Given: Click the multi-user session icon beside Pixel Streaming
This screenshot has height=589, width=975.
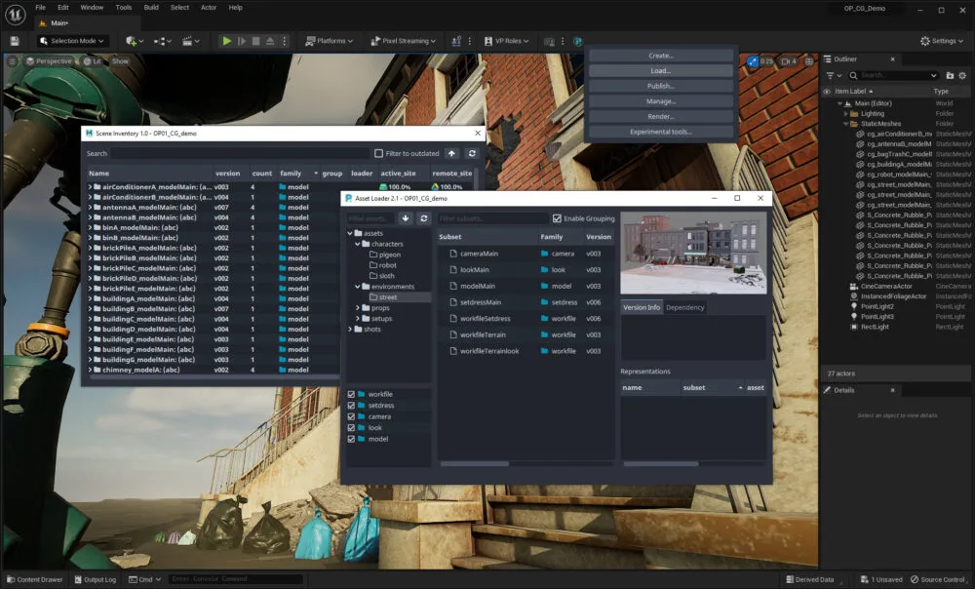Looking at the screenshot, I should click(x=455, y=41).
